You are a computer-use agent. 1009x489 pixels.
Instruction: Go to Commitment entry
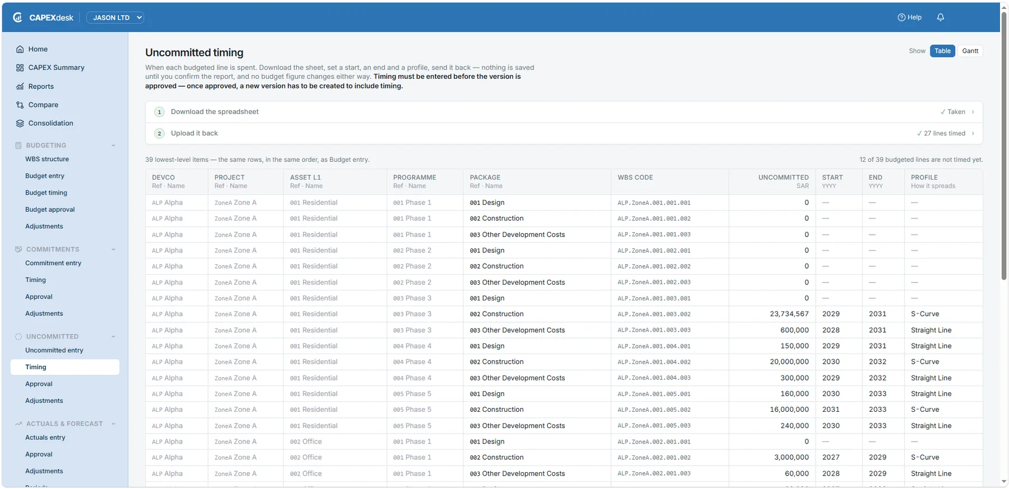(x=53, y=264)
